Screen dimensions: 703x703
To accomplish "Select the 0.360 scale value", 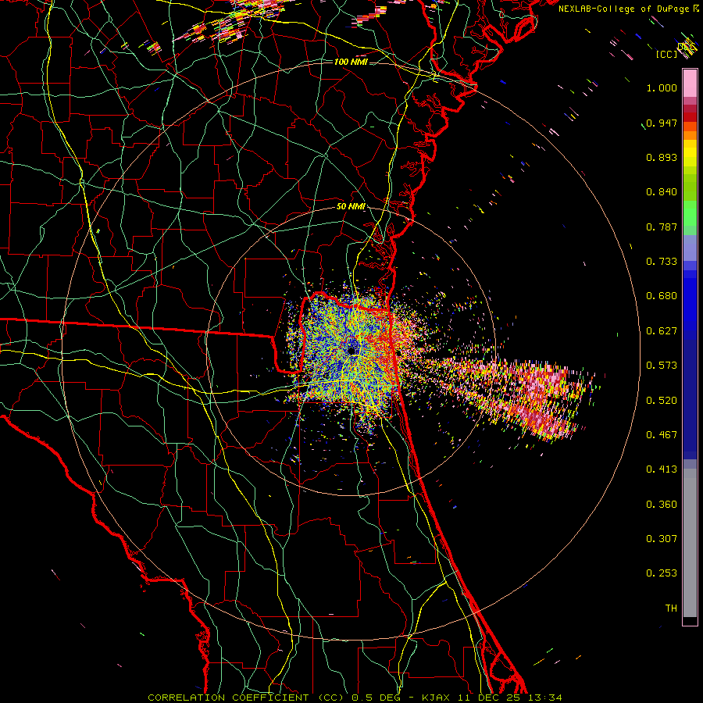I will pyautogui.click(x=662, y=505).
